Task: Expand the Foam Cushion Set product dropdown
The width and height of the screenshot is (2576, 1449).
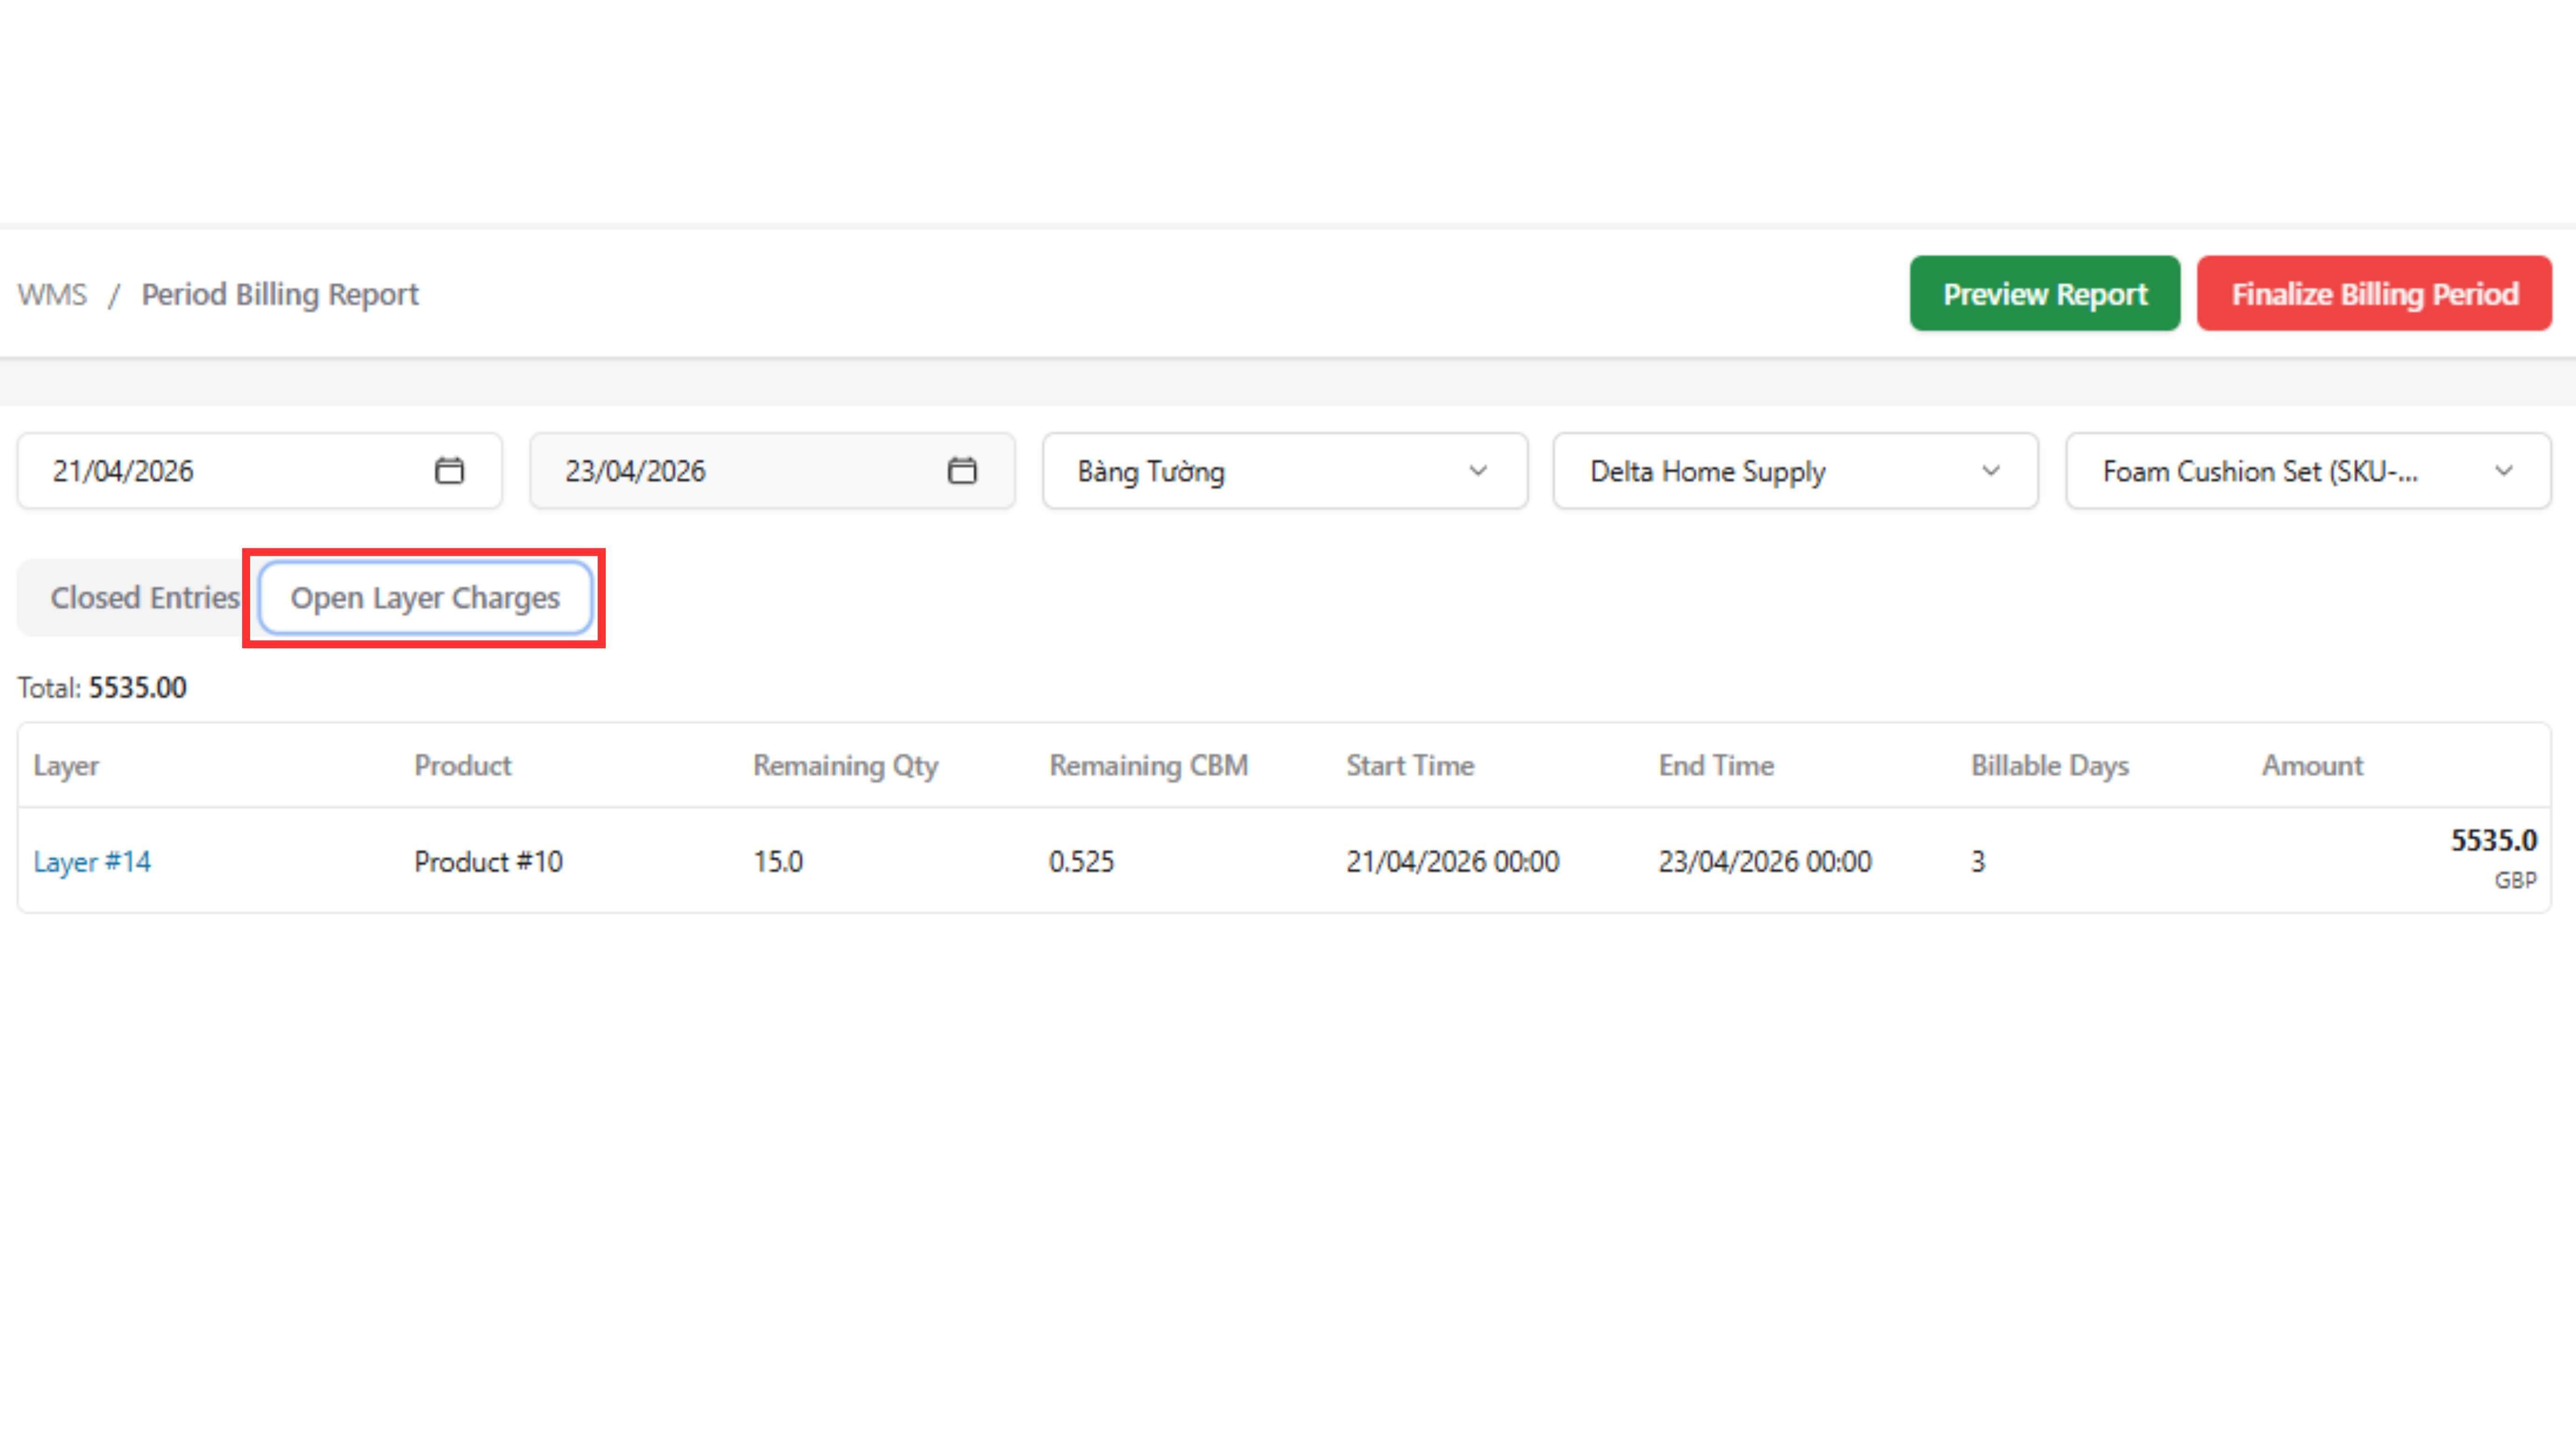Action: tap(2308, 471)
